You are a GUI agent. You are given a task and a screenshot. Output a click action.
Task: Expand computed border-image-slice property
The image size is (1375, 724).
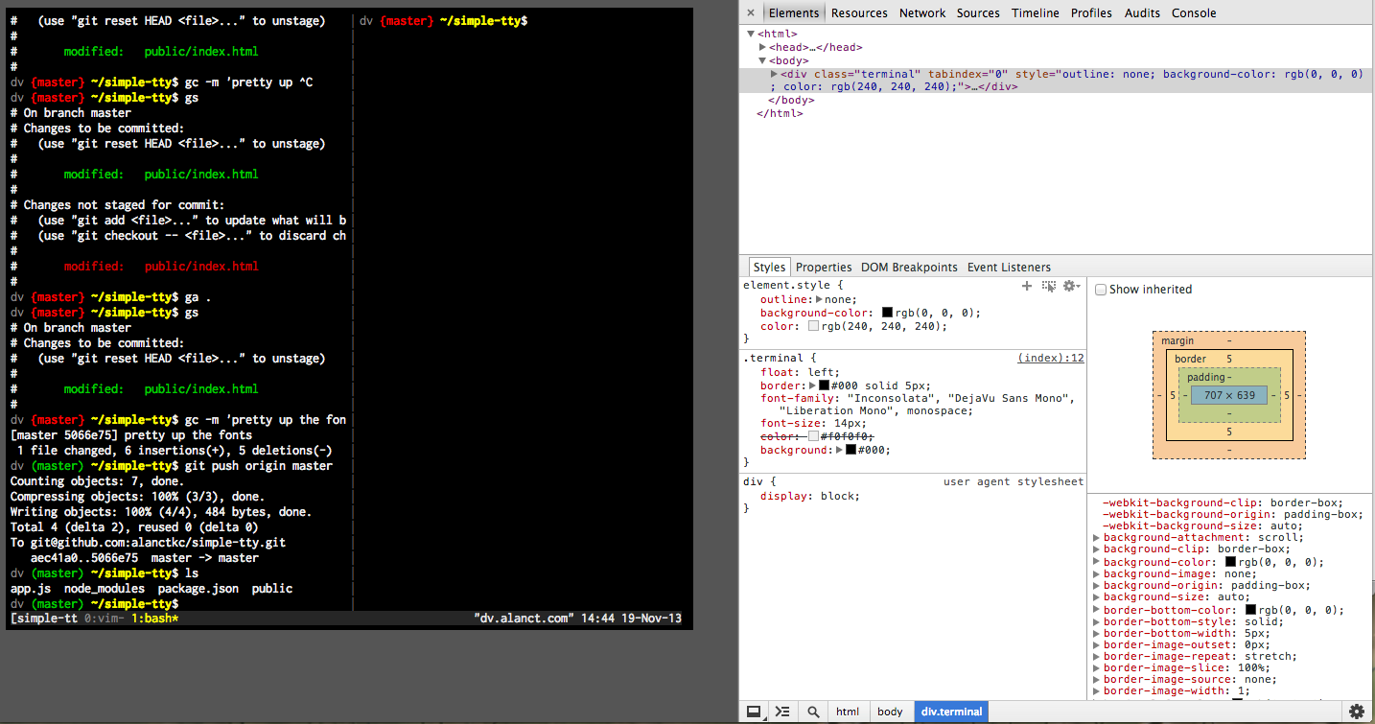point(1097,667)
